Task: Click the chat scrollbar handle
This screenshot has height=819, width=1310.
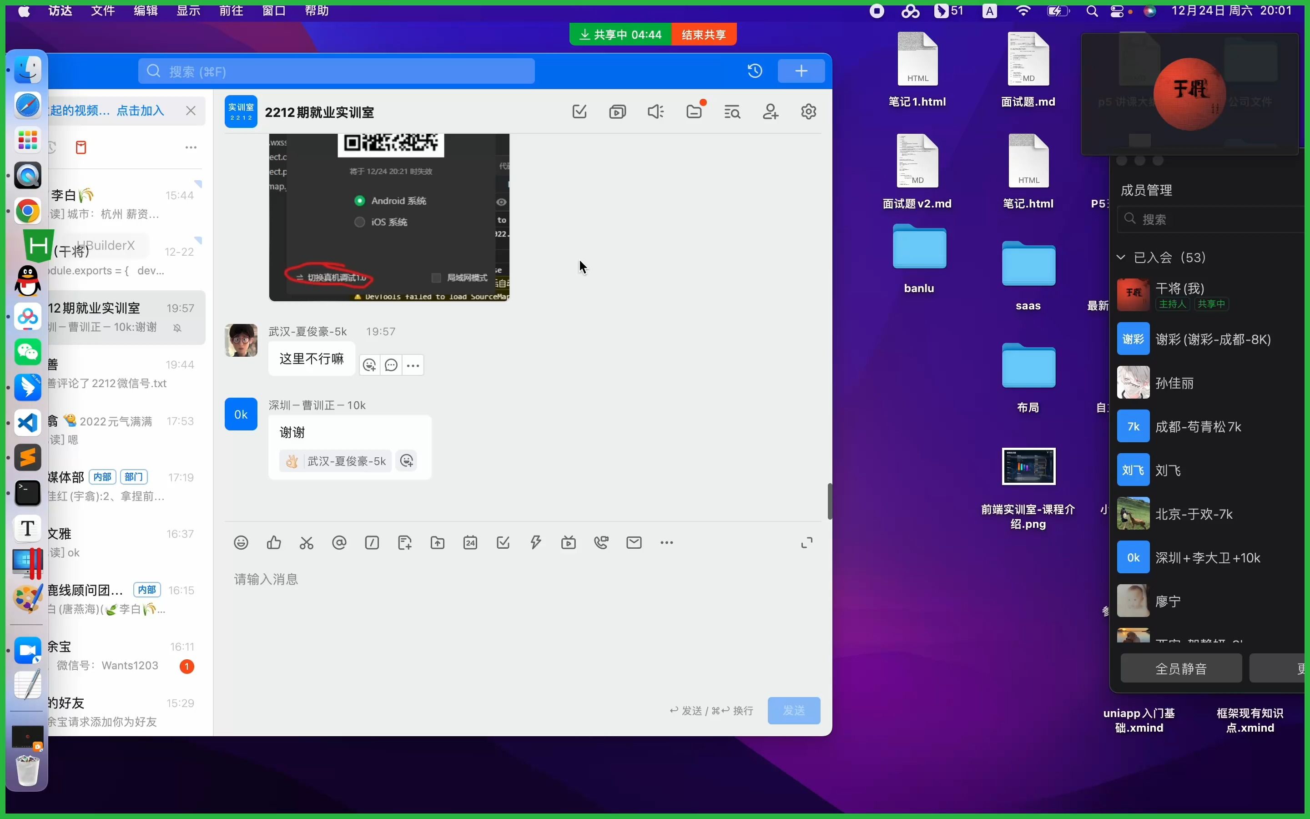Action: [829, 501]
